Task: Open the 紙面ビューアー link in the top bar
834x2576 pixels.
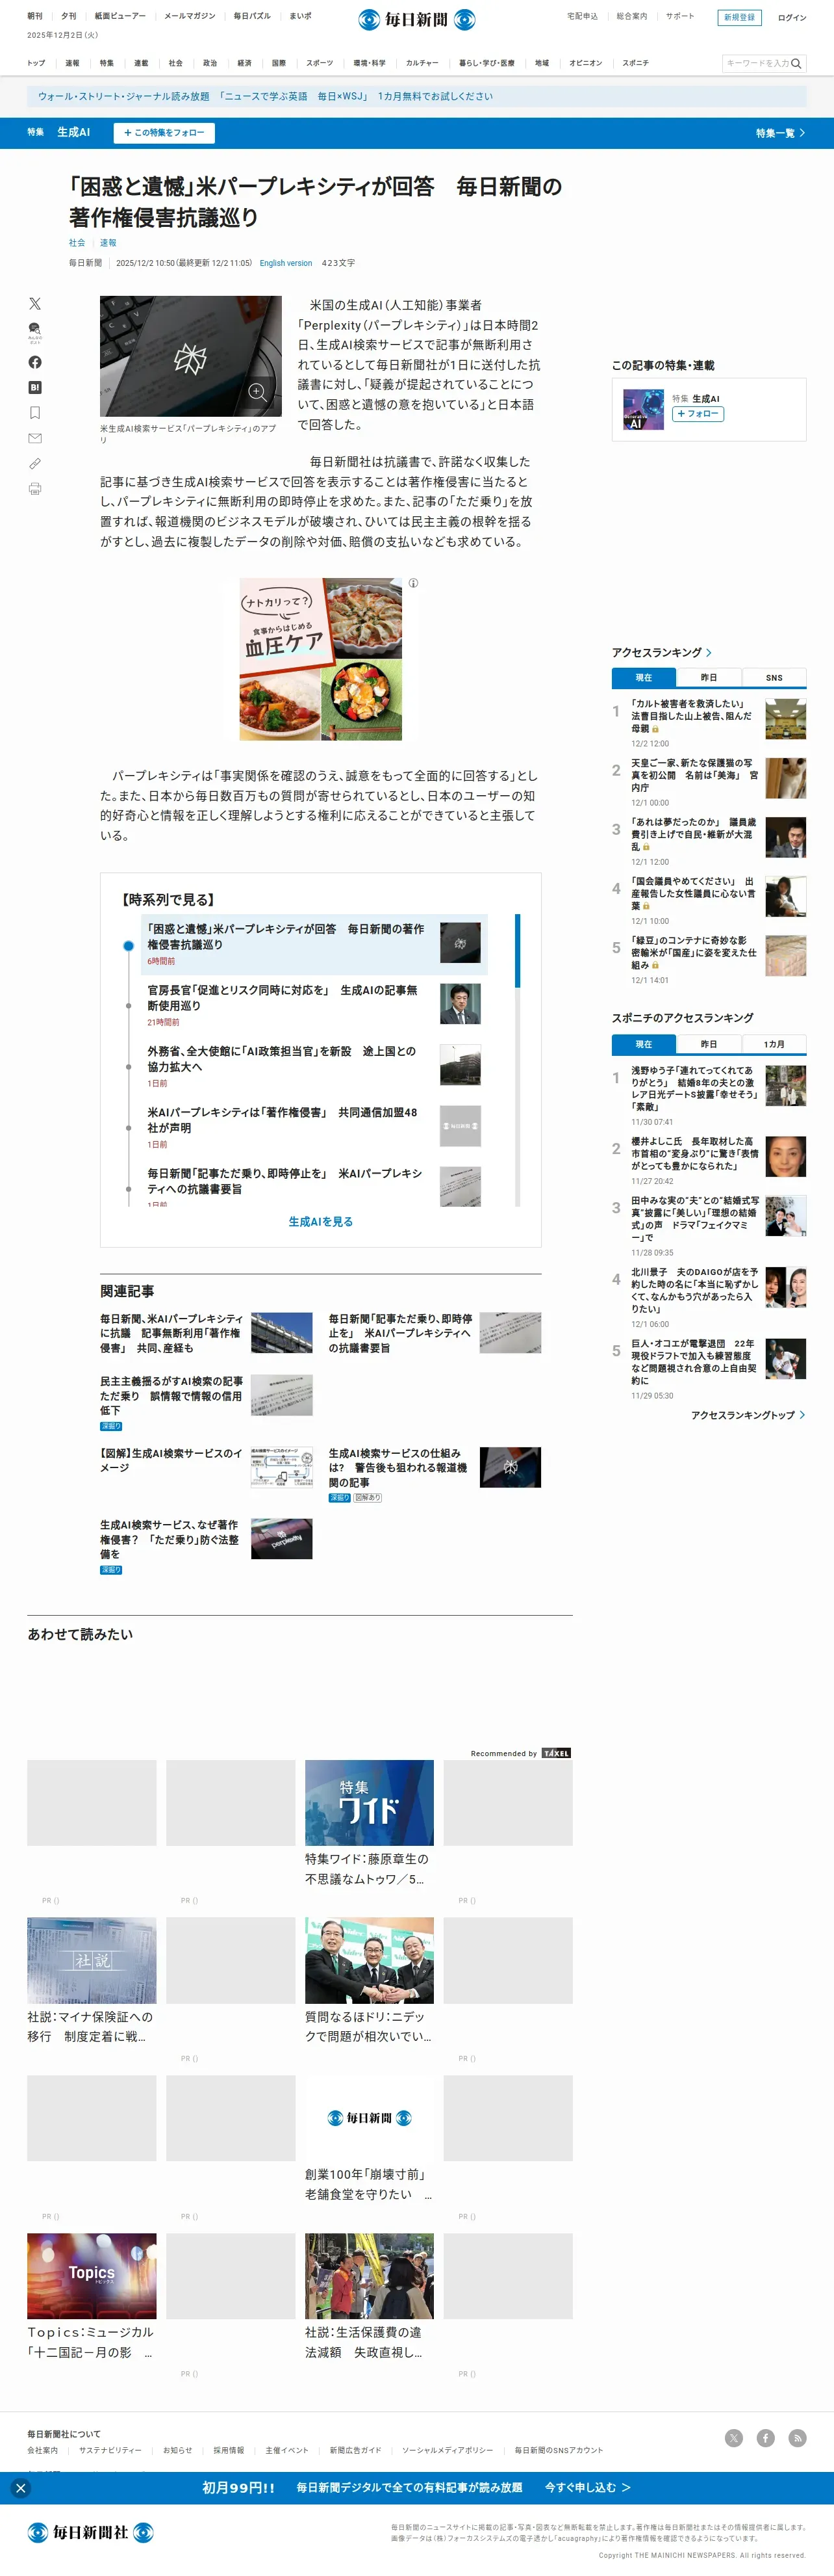Action: click(x=120, y=16)
